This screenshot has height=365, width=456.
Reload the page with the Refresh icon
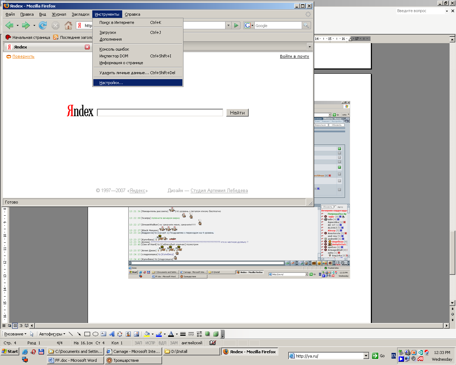point(43,25)
